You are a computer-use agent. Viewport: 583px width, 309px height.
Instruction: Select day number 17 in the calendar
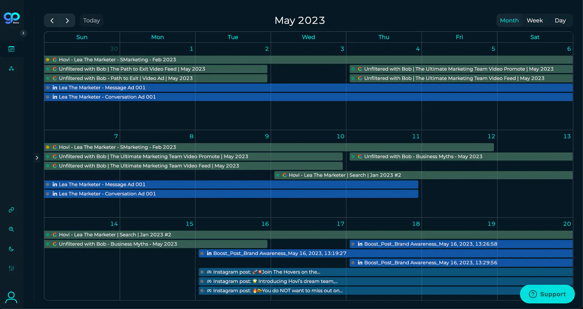pos(340,224)
